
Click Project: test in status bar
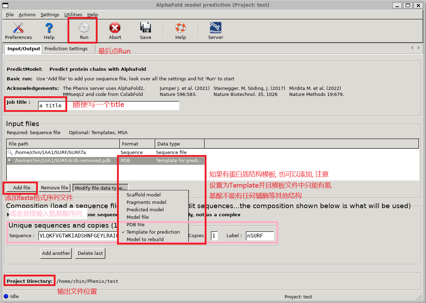coord(298,297)
